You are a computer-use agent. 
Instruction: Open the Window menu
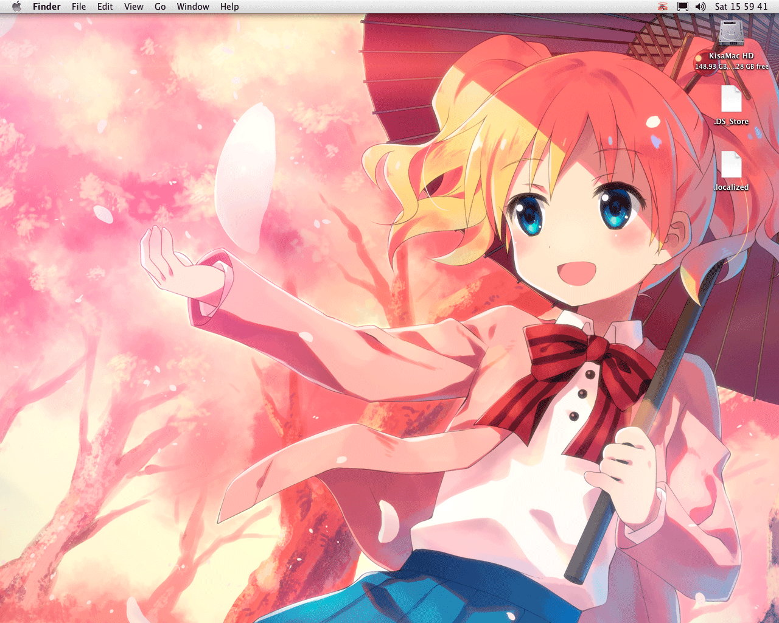[192, 7]
